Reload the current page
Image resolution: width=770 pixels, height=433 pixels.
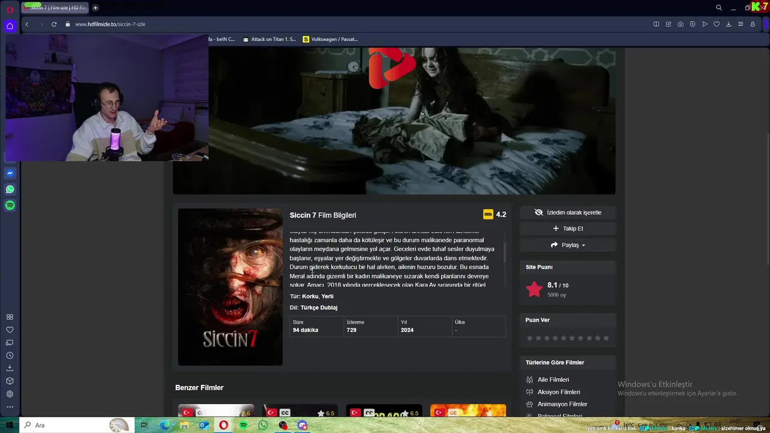point(54,24)
